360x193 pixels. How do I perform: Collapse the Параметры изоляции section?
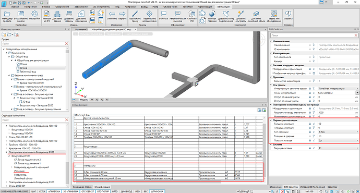(x=271, y=120)
